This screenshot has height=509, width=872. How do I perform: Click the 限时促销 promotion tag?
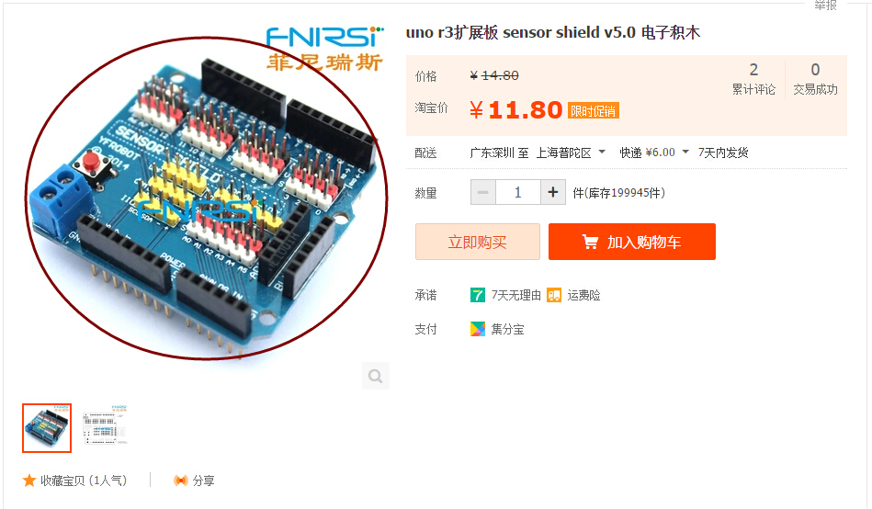coord(594,110)
